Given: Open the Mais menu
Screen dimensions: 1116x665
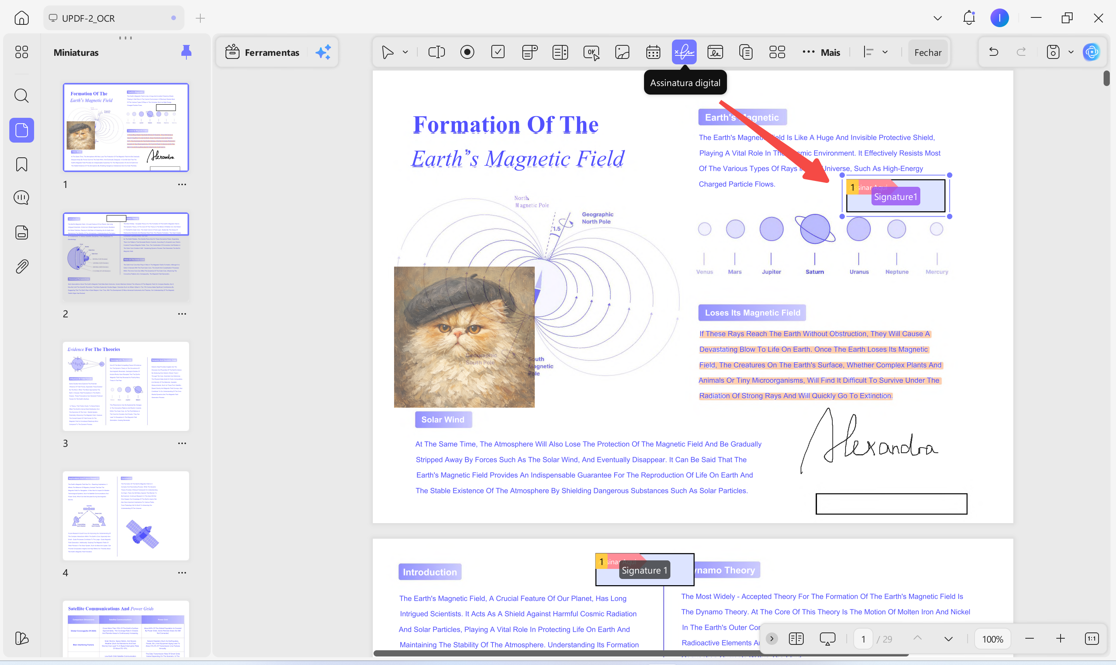Looking at the screenshot, I should [x=821, y=52].
